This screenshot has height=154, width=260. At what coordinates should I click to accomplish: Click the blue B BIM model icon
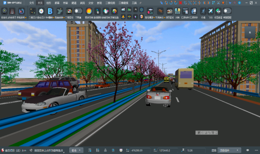pos(50,11)
